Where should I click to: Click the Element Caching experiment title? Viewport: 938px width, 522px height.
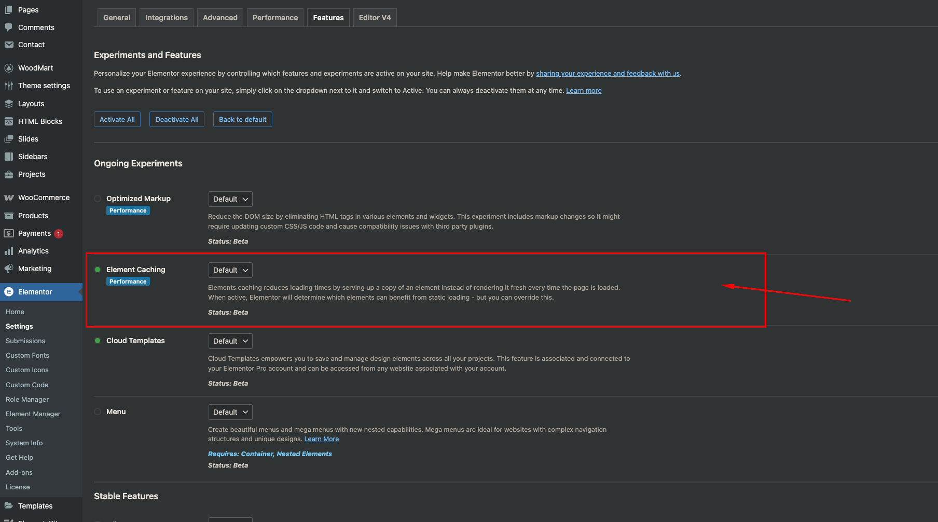tap(136, 270)
